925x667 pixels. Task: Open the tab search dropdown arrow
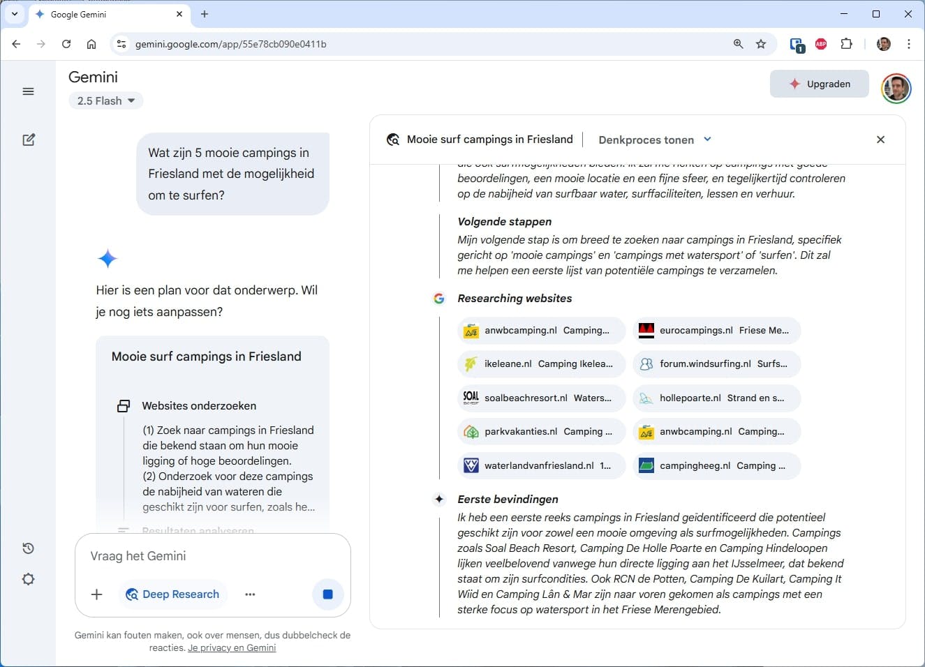coord(15,14)
